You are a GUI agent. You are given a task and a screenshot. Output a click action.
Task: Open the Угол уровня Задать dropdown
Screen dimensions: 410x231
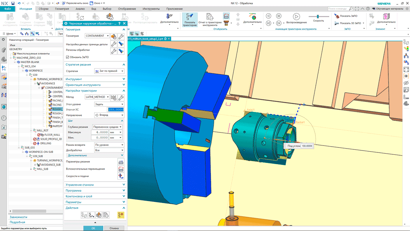[x=109, y=104]
